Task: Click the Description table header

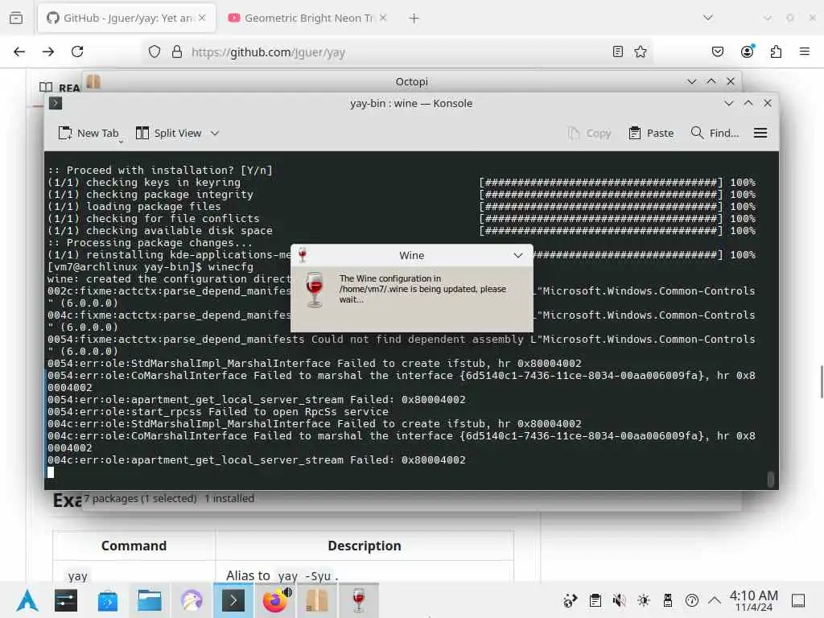Action: [x=365, y=546]
